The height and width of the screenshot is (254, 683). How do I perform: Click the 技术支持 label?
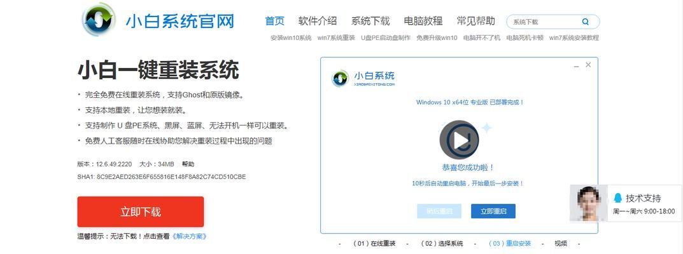(644, 198)
